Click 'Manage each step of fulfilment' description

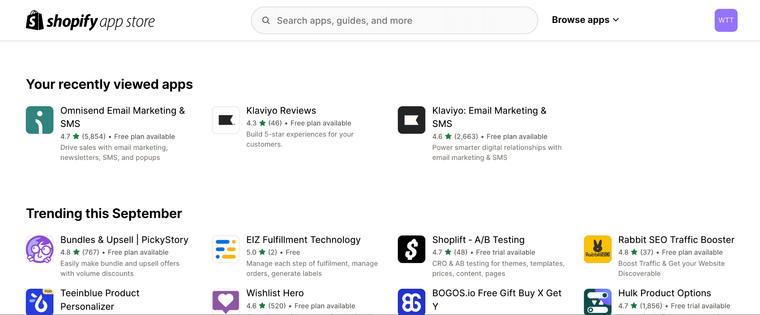click(x=312, y=268)
